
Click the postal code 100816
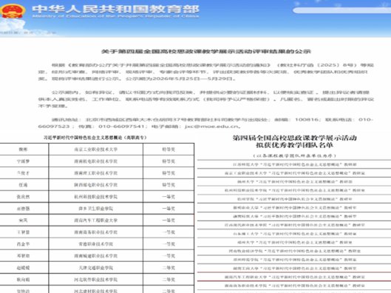pyautogui.click(x=307, y=120)
